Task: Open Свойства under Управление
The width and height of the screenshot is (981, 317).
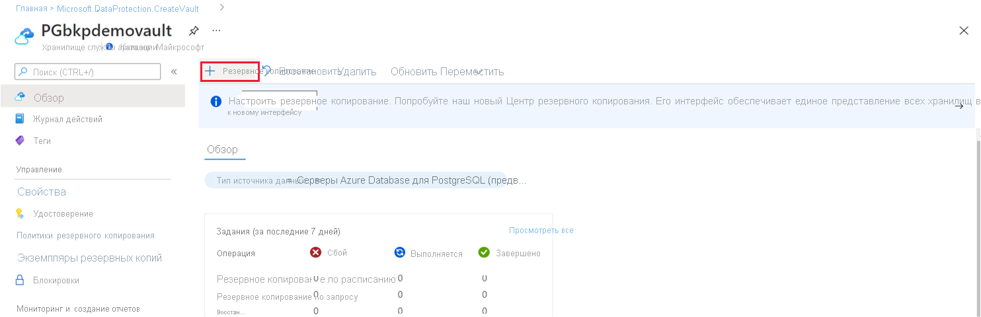Action: (42, 192)
